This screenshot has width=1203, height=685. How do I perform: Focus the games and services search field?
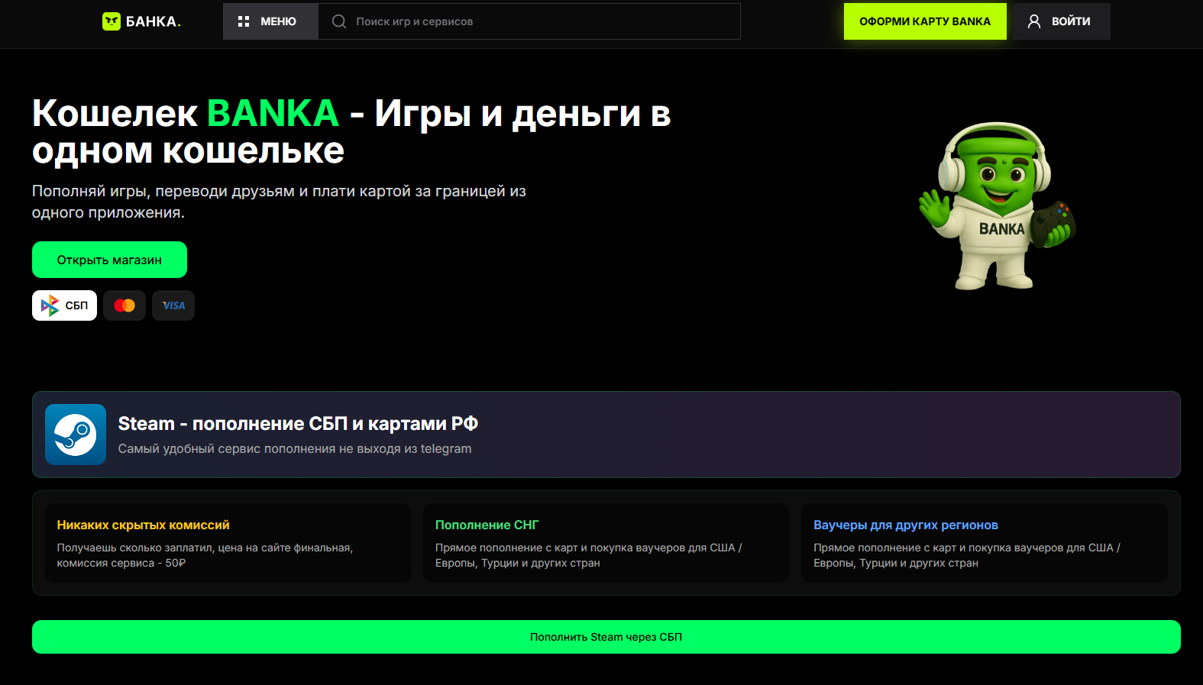click(529, 21)
